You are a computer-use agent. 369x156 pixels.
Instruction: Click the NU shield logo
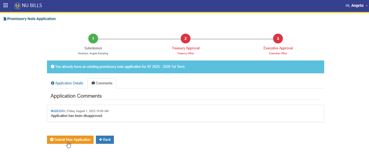[17, 5]
